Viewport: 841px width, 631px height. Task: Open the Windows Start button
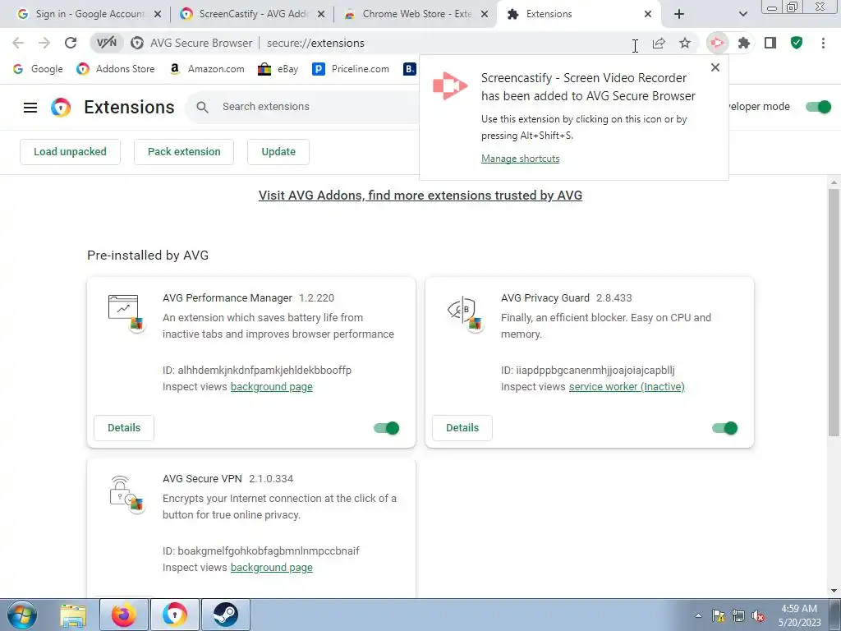tap(22, 615)
